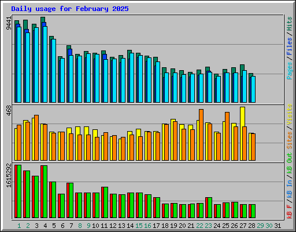Viewport: 296px width, 232px height.
Task: Click the 'kB F' legend label
Action: pos(290,211)
